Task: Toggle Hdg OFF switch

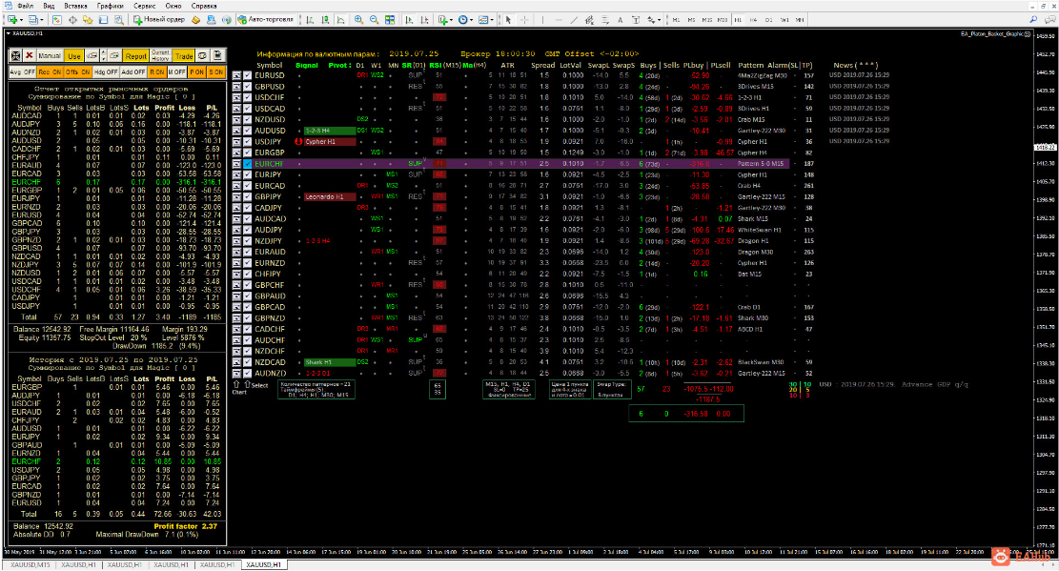Action: (106, 71)
